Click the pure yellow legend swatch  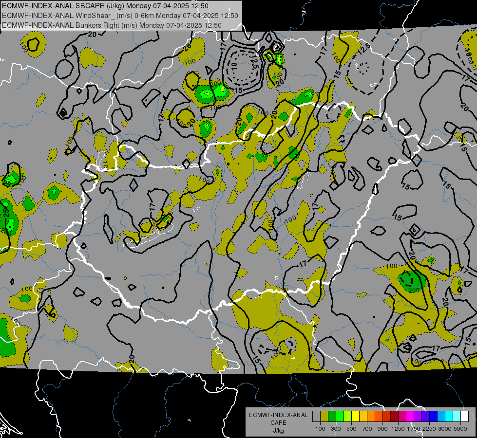pos(355,417)
